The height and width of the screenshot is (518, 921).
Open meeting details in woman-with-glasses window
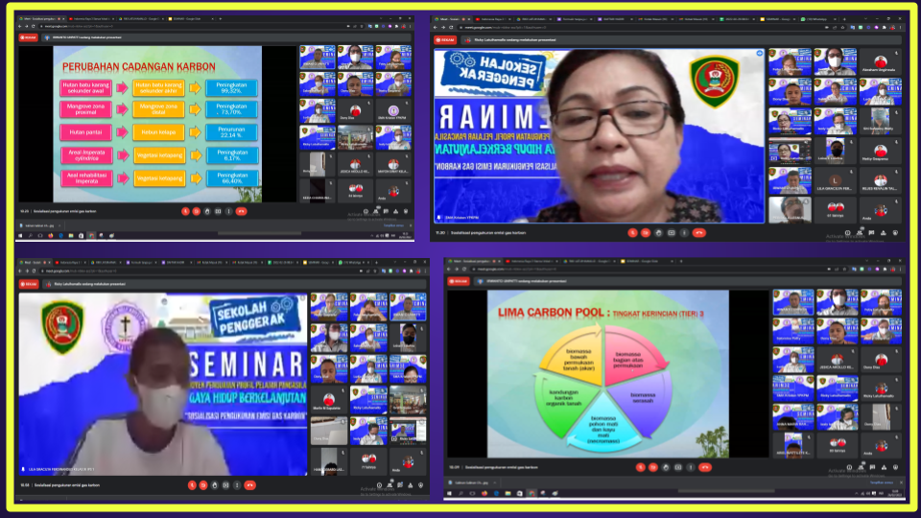click(x=847, y=232)
